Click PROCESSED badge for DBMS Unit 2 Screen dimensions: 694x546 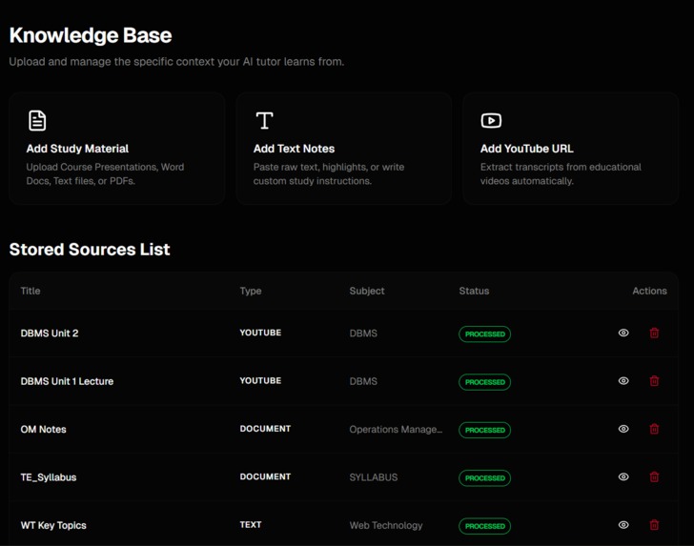484,334
